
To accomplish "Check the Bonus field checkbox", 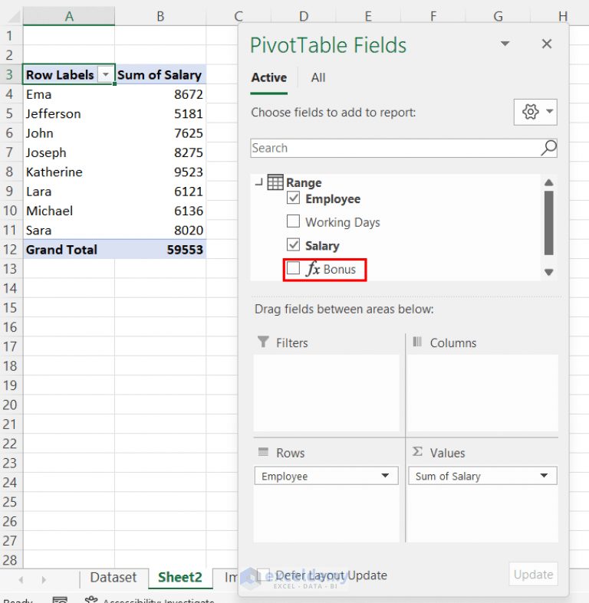I will click(x=293, y=268).
